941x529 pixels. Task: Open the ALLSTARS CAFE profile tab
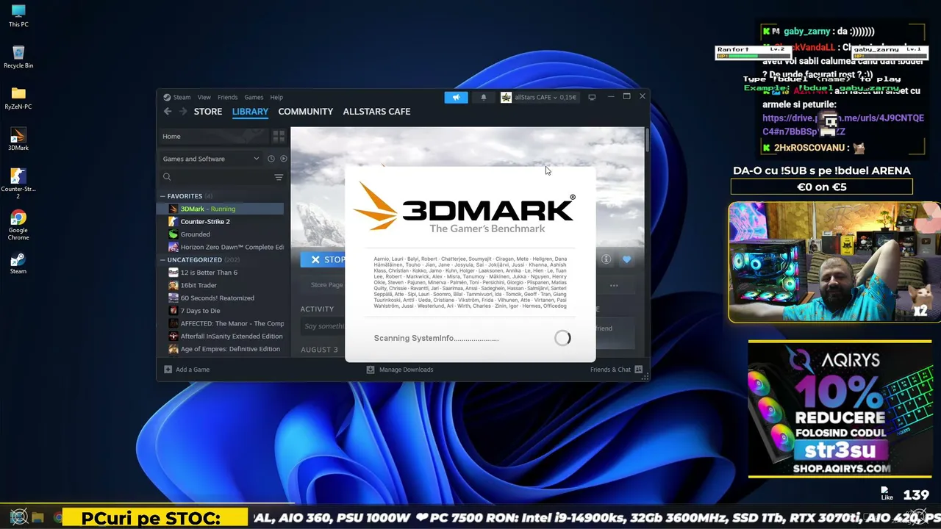coord(376,112)
